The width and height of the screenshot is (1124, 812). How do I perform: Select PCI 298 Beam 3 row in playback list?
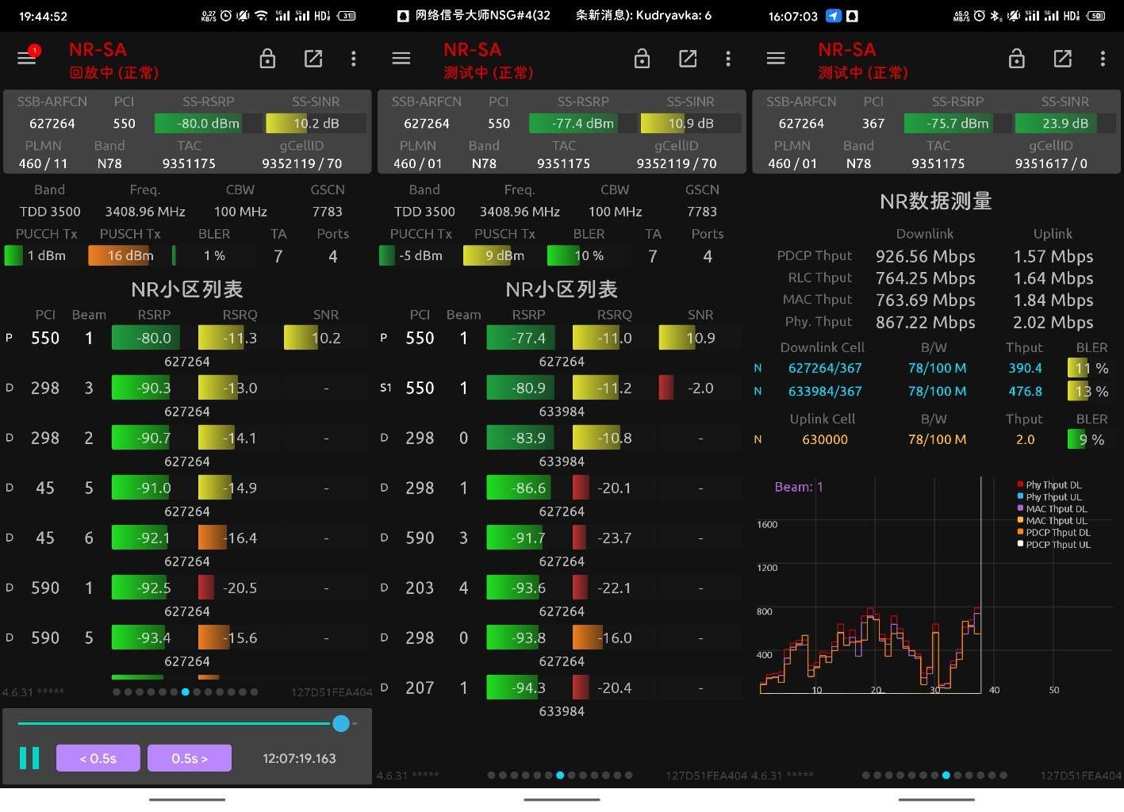coord(187,396)
